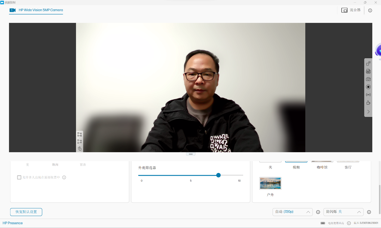Open the 混合器 mixer view
The image size is (381, 228).
coord(351,10)
